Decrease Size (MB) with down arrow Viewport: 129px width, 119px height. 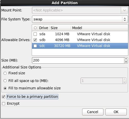(x=126, y=62)
